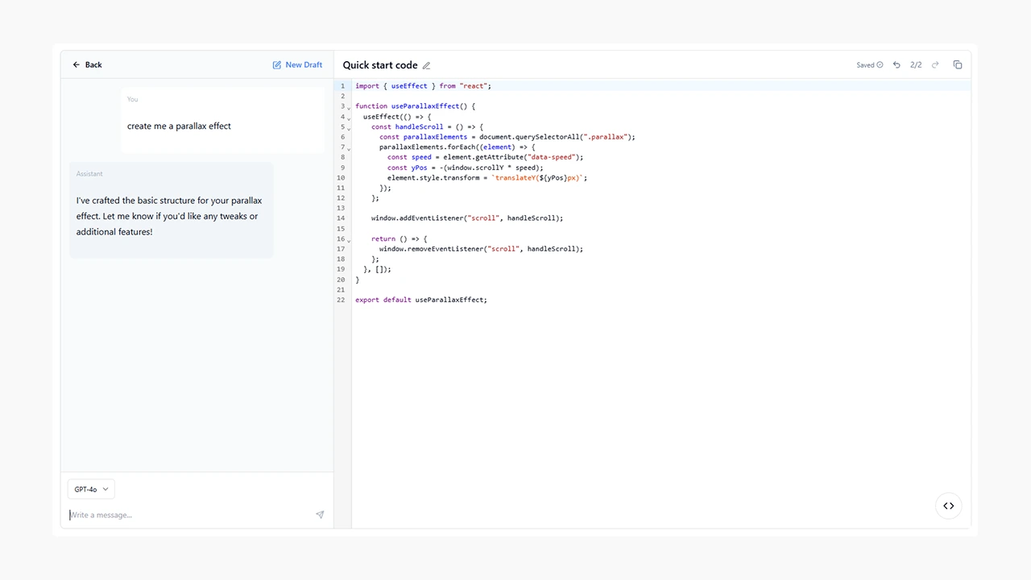Start a New Draft
This screenshot has height=580, width=1031.
point(297,64)
